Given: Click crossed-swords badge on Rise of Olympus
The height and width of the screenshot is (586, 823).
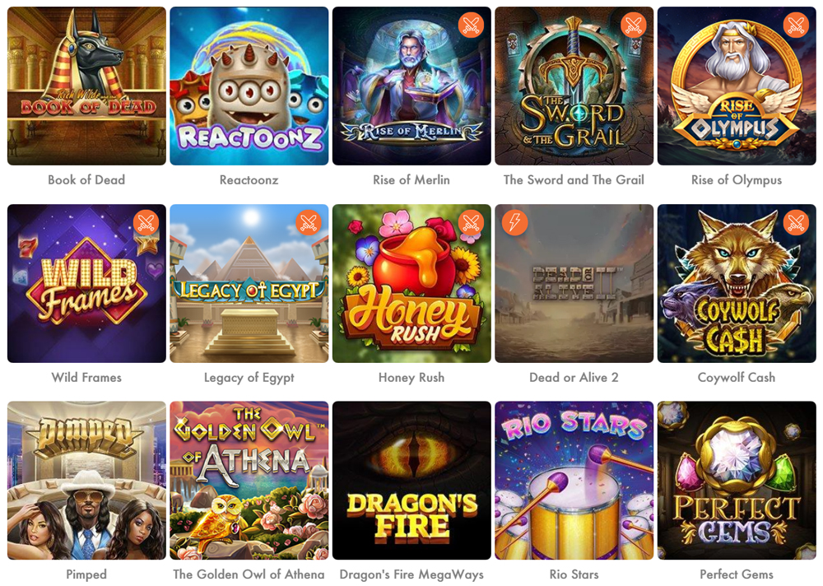Looking at the screenshot, I should pos(796,25).
